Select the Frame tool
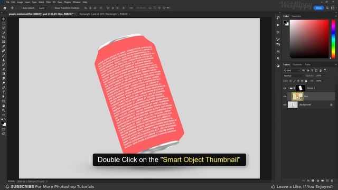 coord(4,42)
